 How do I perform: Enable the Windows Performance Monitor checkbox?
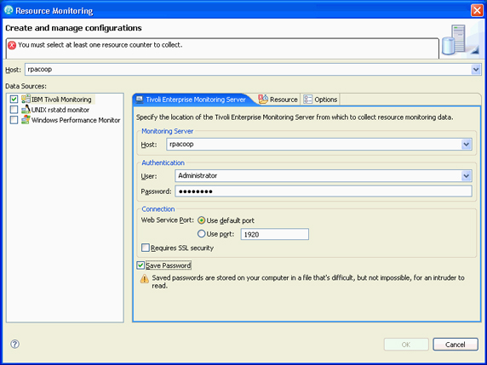click(14, 120)
